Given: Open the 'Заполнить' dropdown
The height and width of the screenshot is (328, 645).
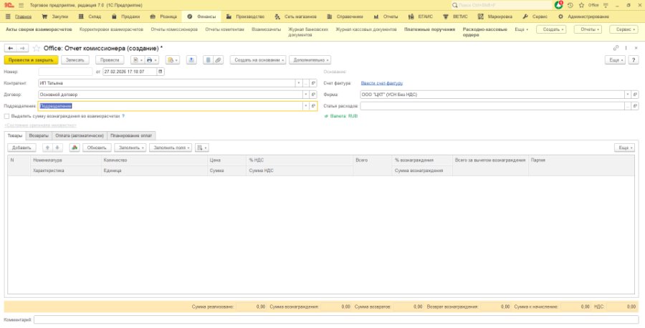Looking at the screenshot, I should click(x=130, y=148).
